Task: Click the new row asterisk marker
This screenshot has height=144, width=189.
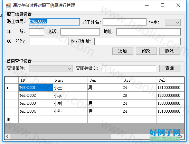Action: [8, 120]
